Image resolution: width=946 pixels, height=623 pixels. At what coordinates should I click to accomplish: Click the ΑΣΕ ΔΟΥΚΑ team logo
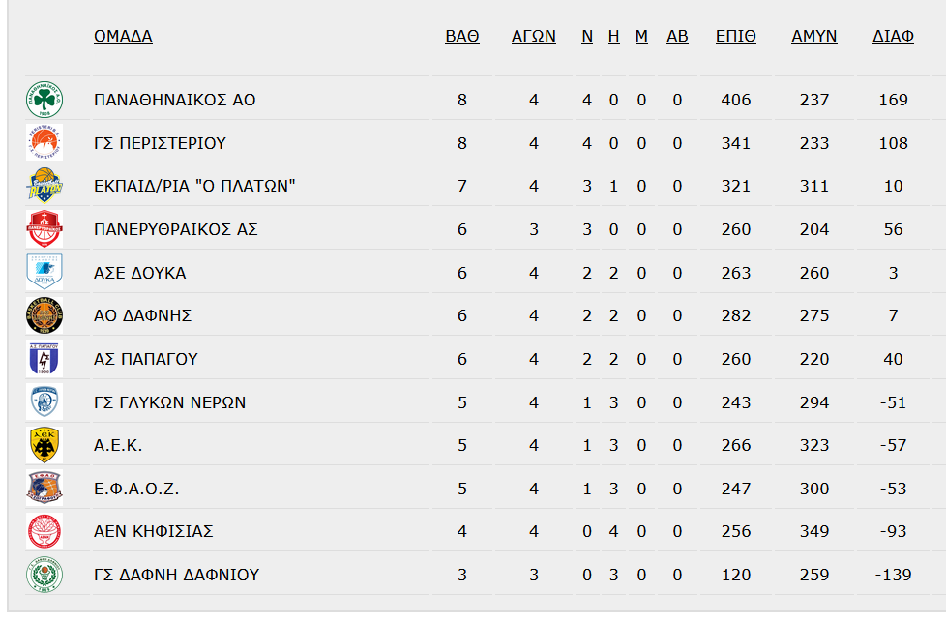click(44, 273)
